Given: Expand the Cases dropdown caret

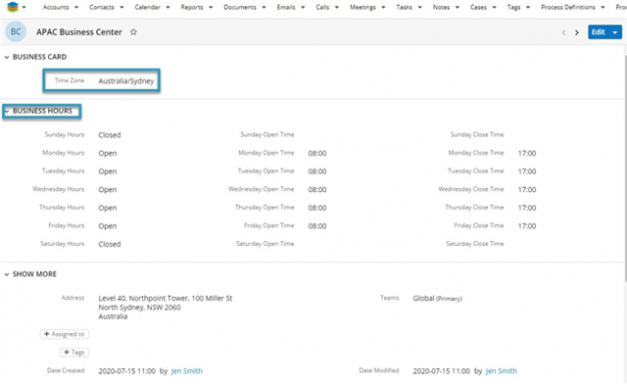Looking at the screenshot, I should pos(494,7).
